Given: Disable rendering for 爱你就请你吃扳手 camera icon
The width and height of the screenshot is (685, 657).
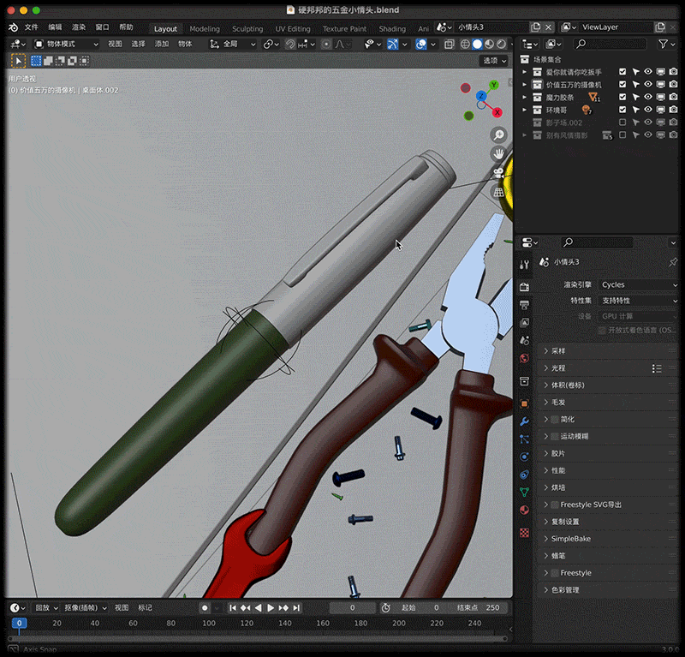Looking at the screenshot, I should point(673,72).
